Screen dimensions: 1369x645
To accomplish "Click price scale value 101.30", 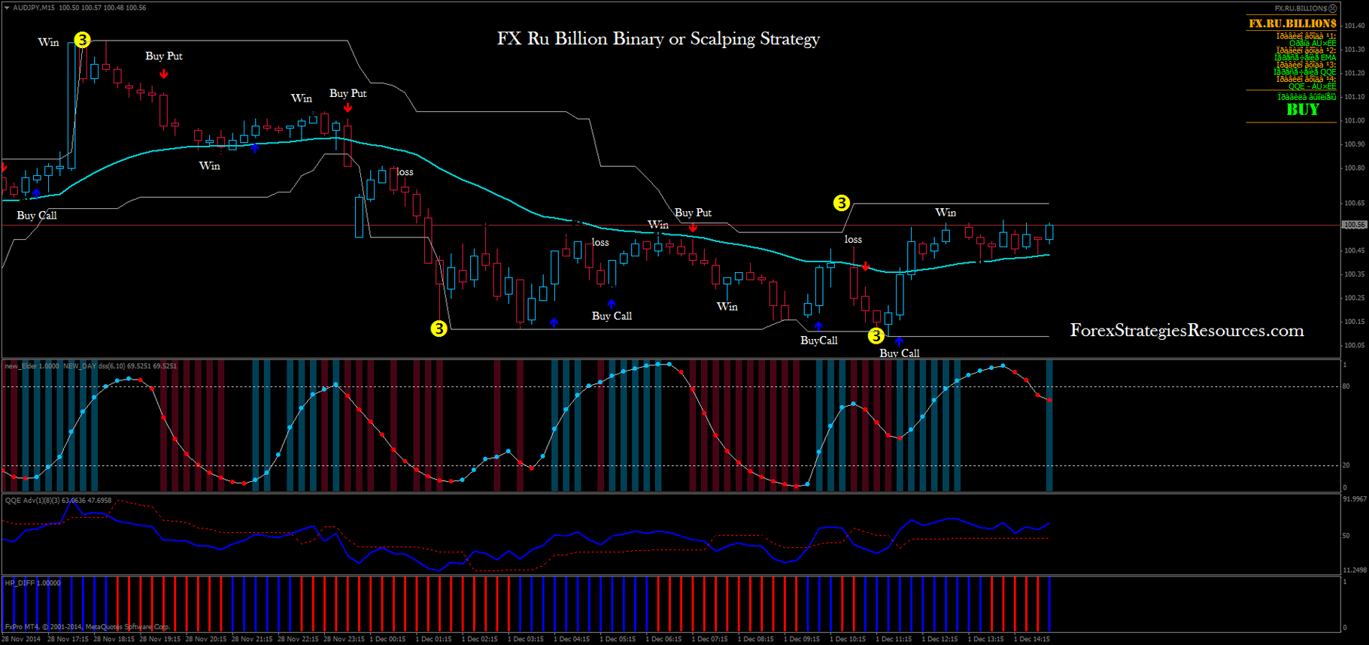I will pyautogui.click(x=1354, y=50).
